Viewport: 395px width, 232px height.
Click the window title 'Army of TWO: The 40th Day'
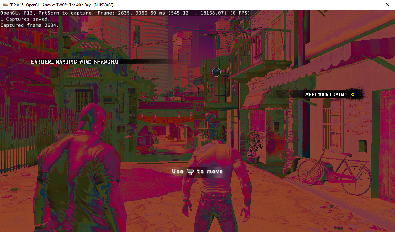66,5
